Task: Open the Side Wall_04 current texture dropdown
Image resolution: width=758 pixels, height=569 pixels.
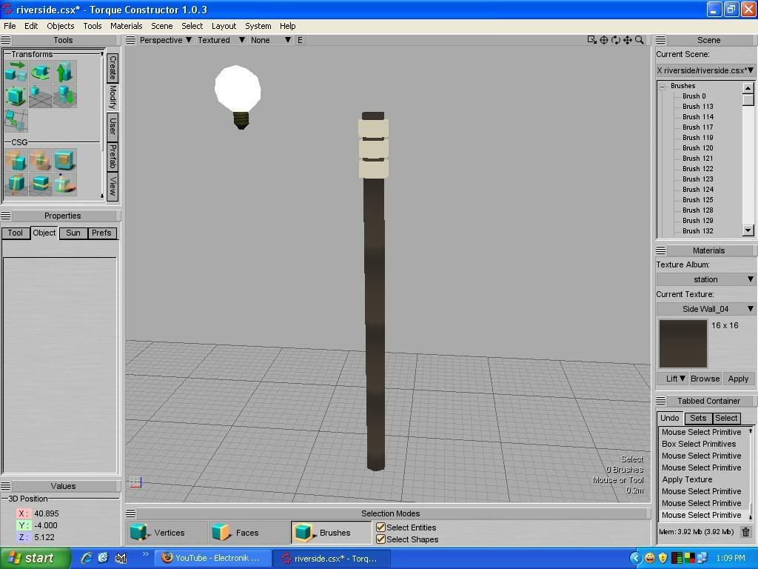Action: click(x=705, y=309)
